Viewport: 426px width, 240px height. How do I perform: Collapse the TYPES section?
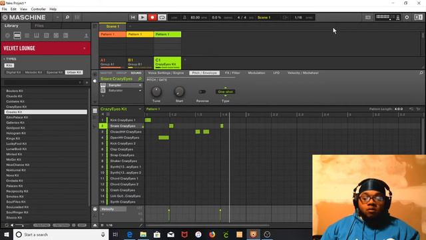[10, 59]
